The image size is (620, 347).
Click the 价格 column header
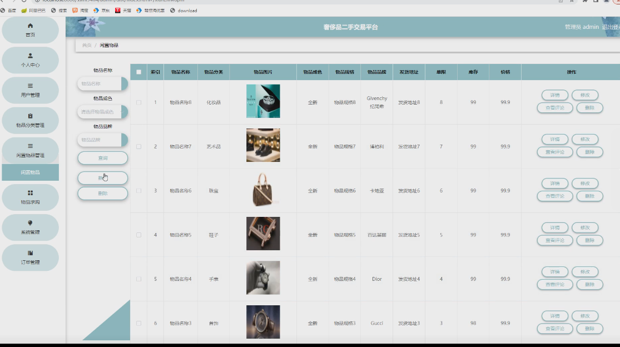[x=505, y=72]
